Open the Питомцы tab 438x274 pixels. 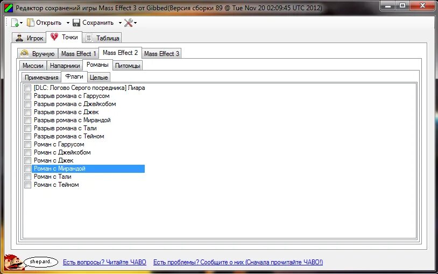[x=128, y=66]
